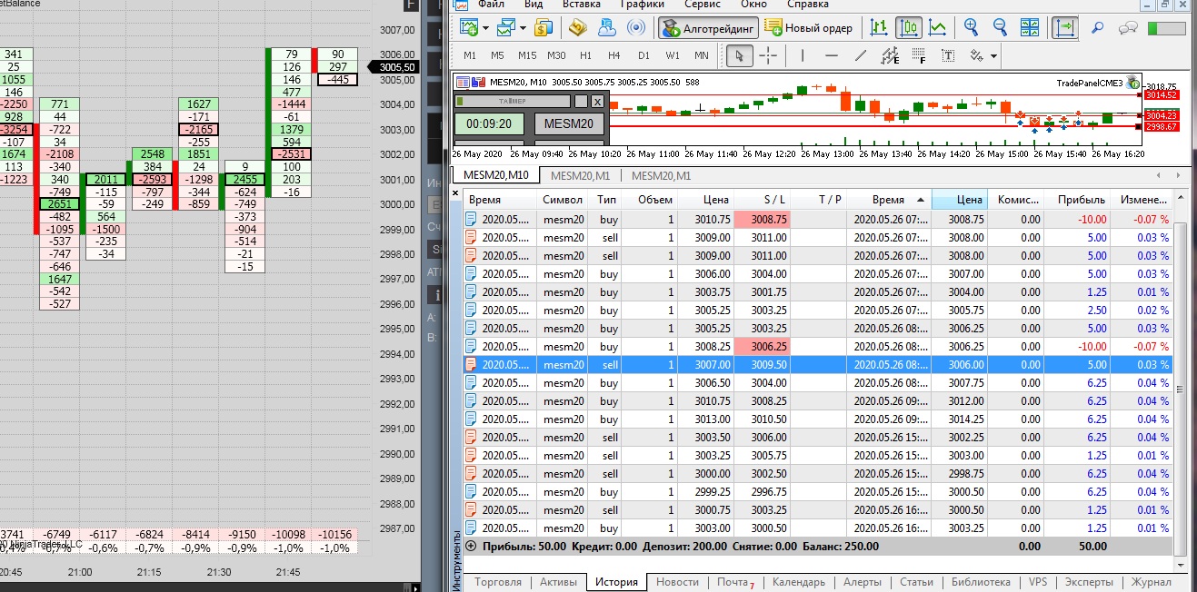Open the search magnifier icon
Viewport: 1197px width, 592px height.
[1097, 27]
